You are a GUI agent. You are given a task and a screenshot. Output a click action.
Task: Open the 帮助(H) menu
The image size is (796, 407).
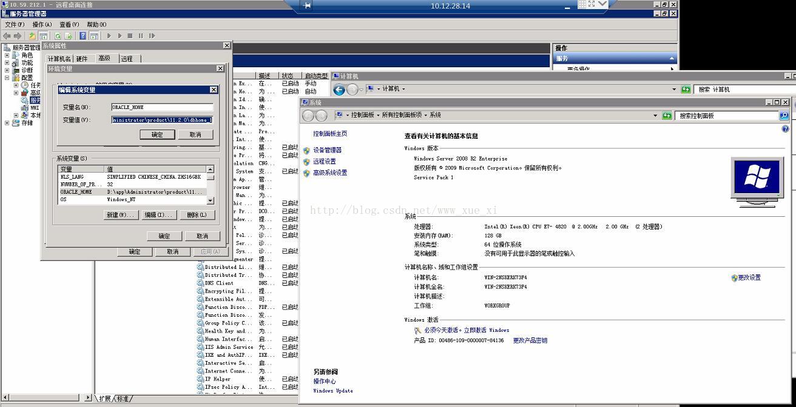(x=96, y=24)
